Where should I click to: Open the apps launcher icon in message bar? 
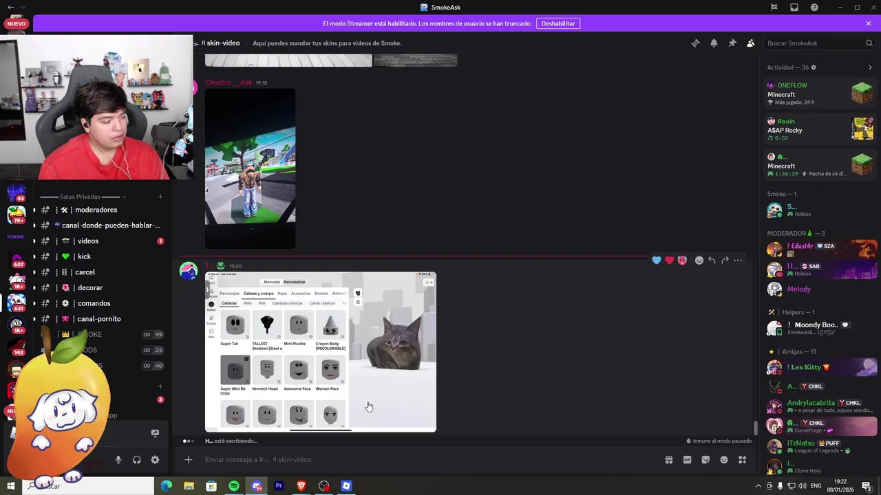tap(743, 460)
